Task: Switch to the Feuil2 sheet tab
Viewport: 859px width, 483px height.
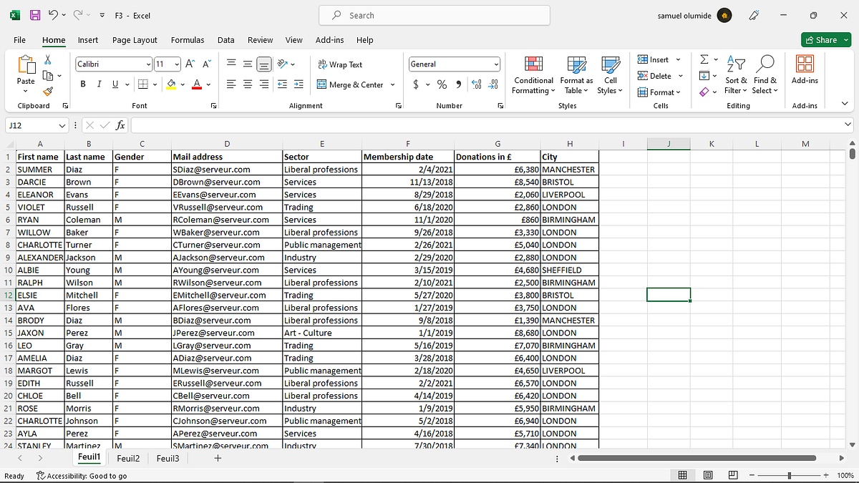Action: click(129, 458)
